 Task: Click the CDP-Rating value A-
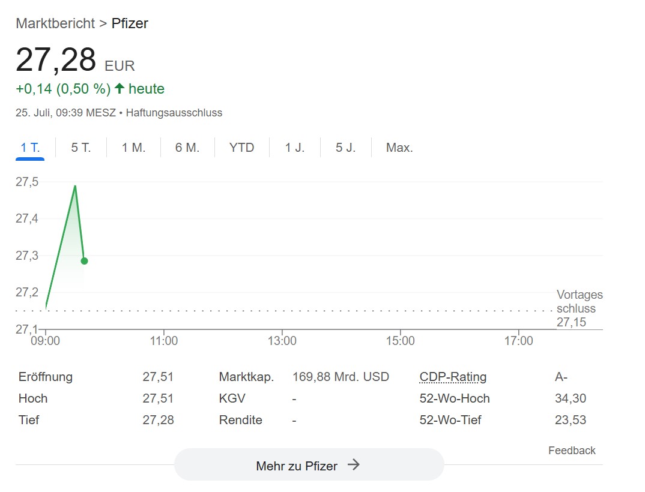pyautogui.click(x=561, y=377)
